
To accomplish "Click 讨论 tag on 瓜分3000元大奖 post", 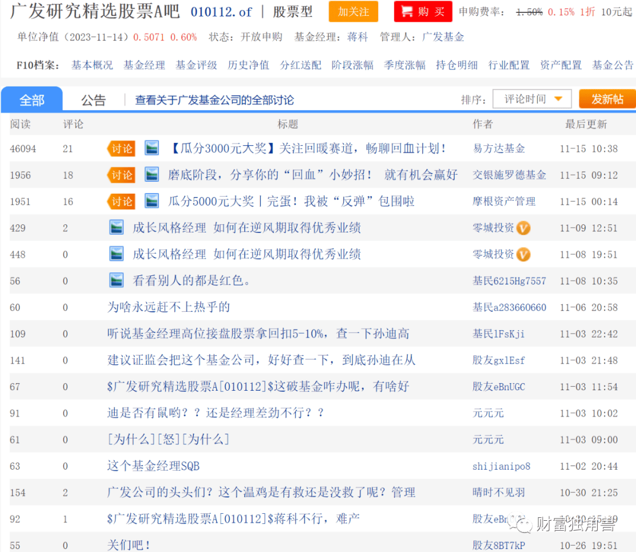I will click(121, 148).
